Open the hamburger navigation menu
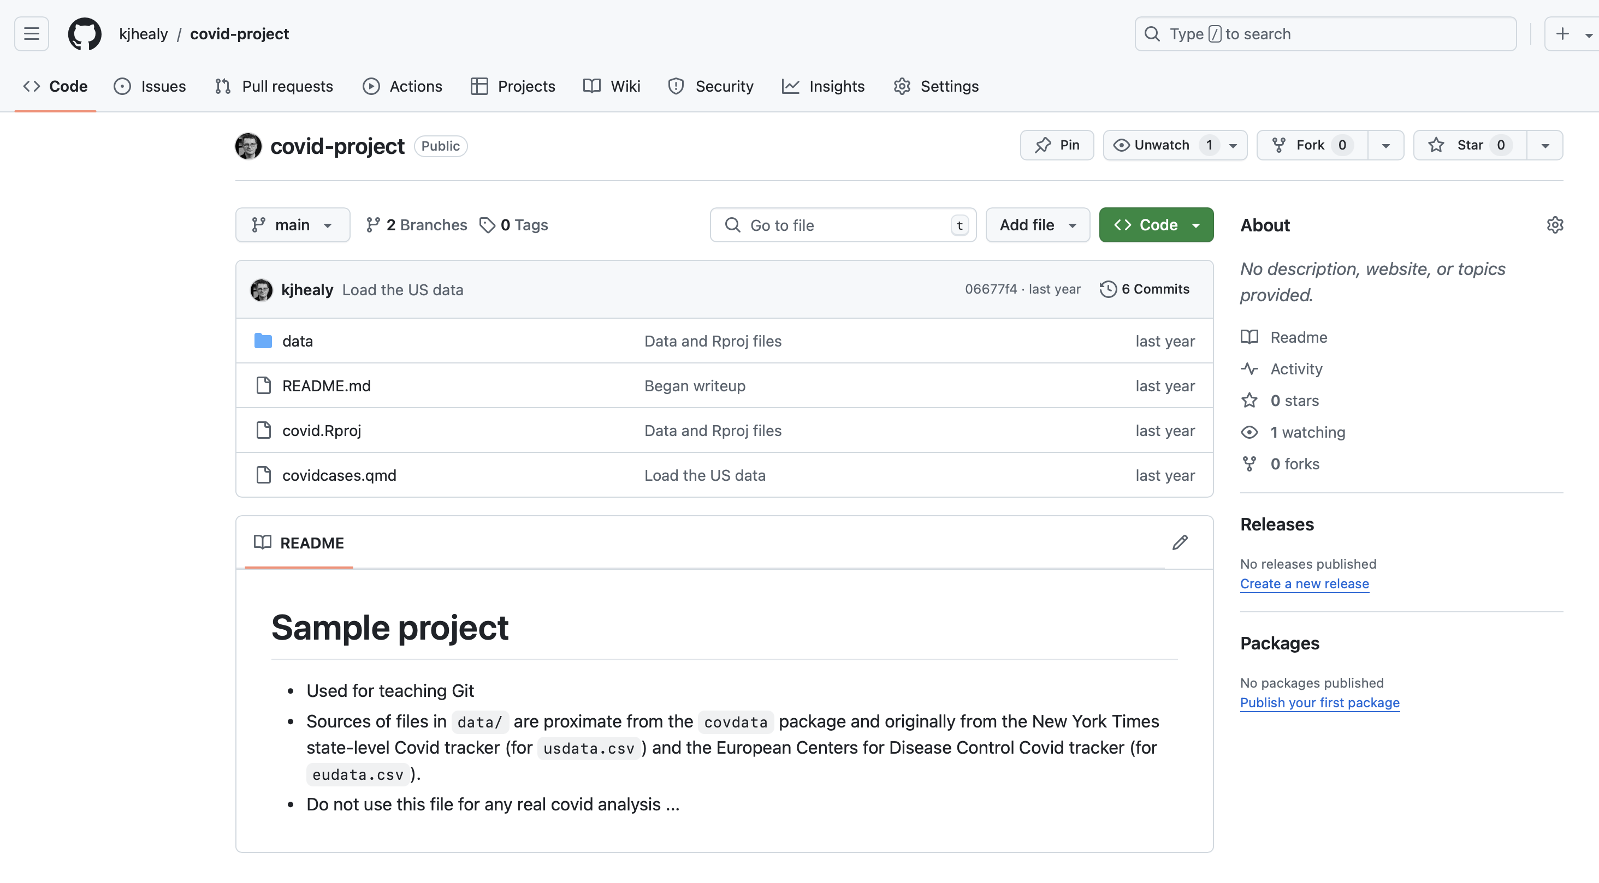Viewport: 1599px width, 883px height. (31, 33)
